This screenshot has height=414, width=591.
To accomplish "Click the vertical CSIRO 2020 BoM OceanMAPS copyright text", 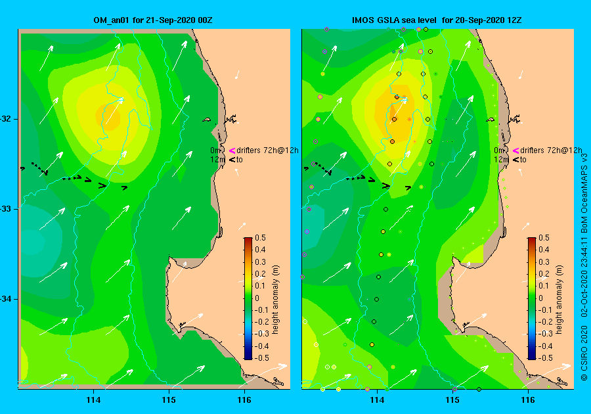I will point(584,266).
